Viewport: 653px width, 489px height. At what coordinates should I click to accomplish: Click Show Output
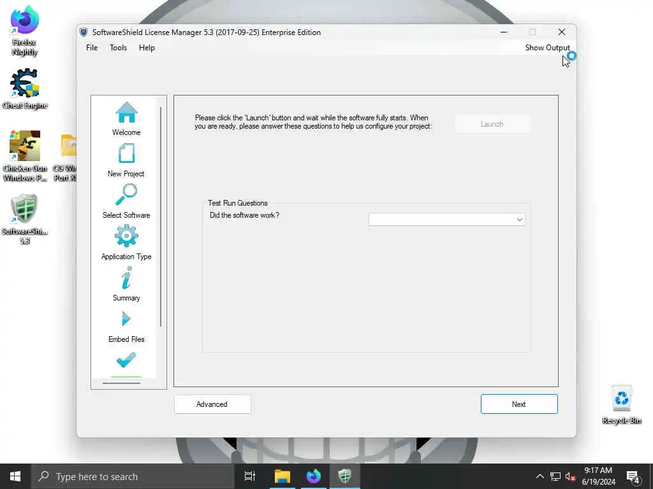tap(547, 47)
